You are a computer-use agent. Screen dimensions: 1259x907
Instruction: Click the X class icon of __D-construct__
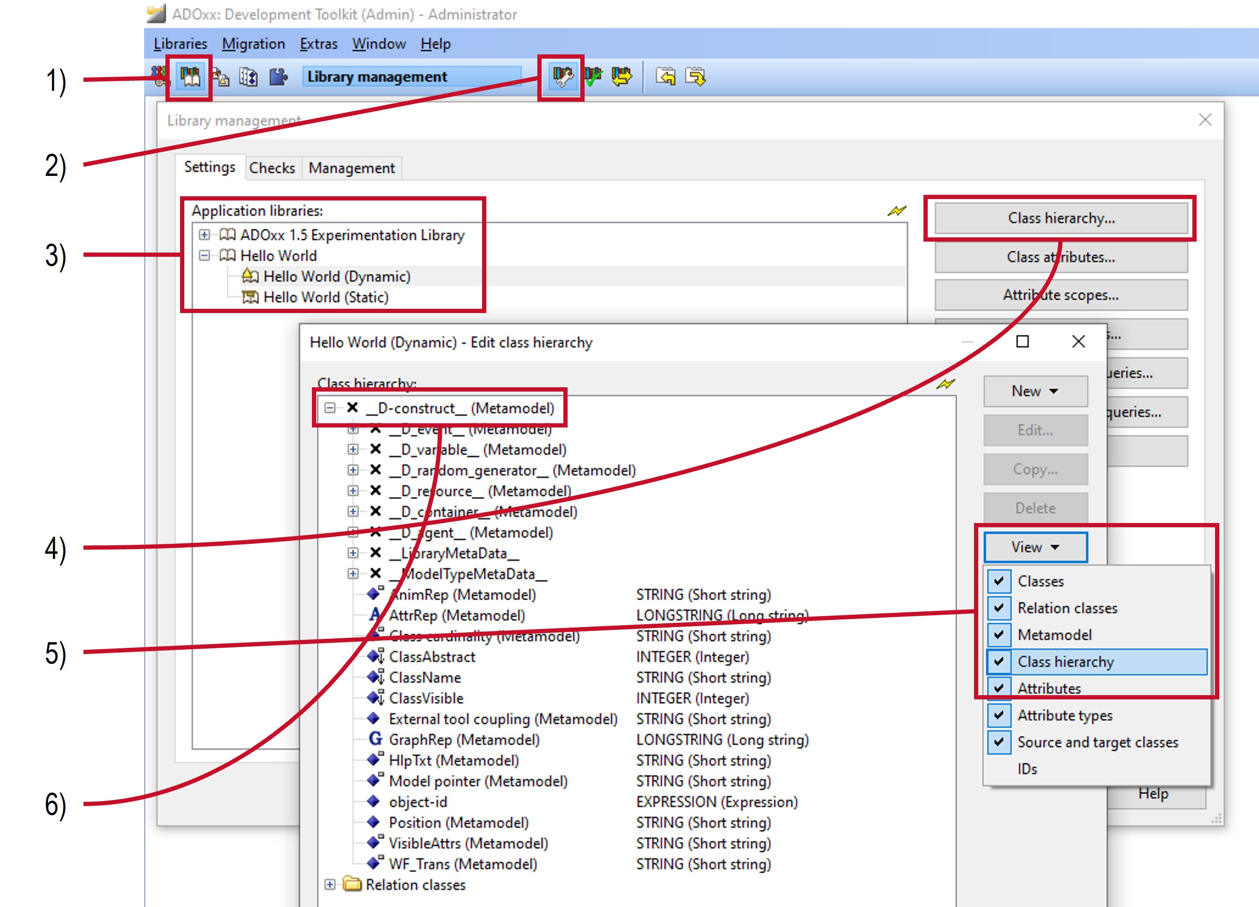353,408
